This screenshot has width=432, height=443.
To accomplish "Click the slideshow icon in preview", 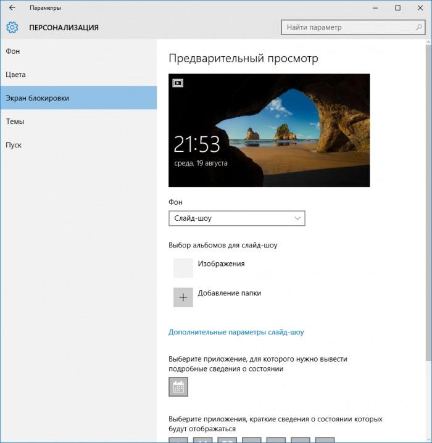I will 178,83.
